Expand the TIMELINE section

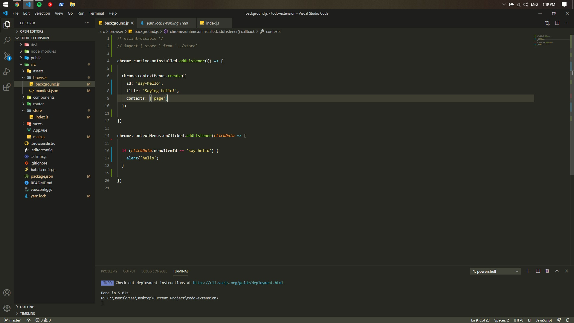pos(55,313)
